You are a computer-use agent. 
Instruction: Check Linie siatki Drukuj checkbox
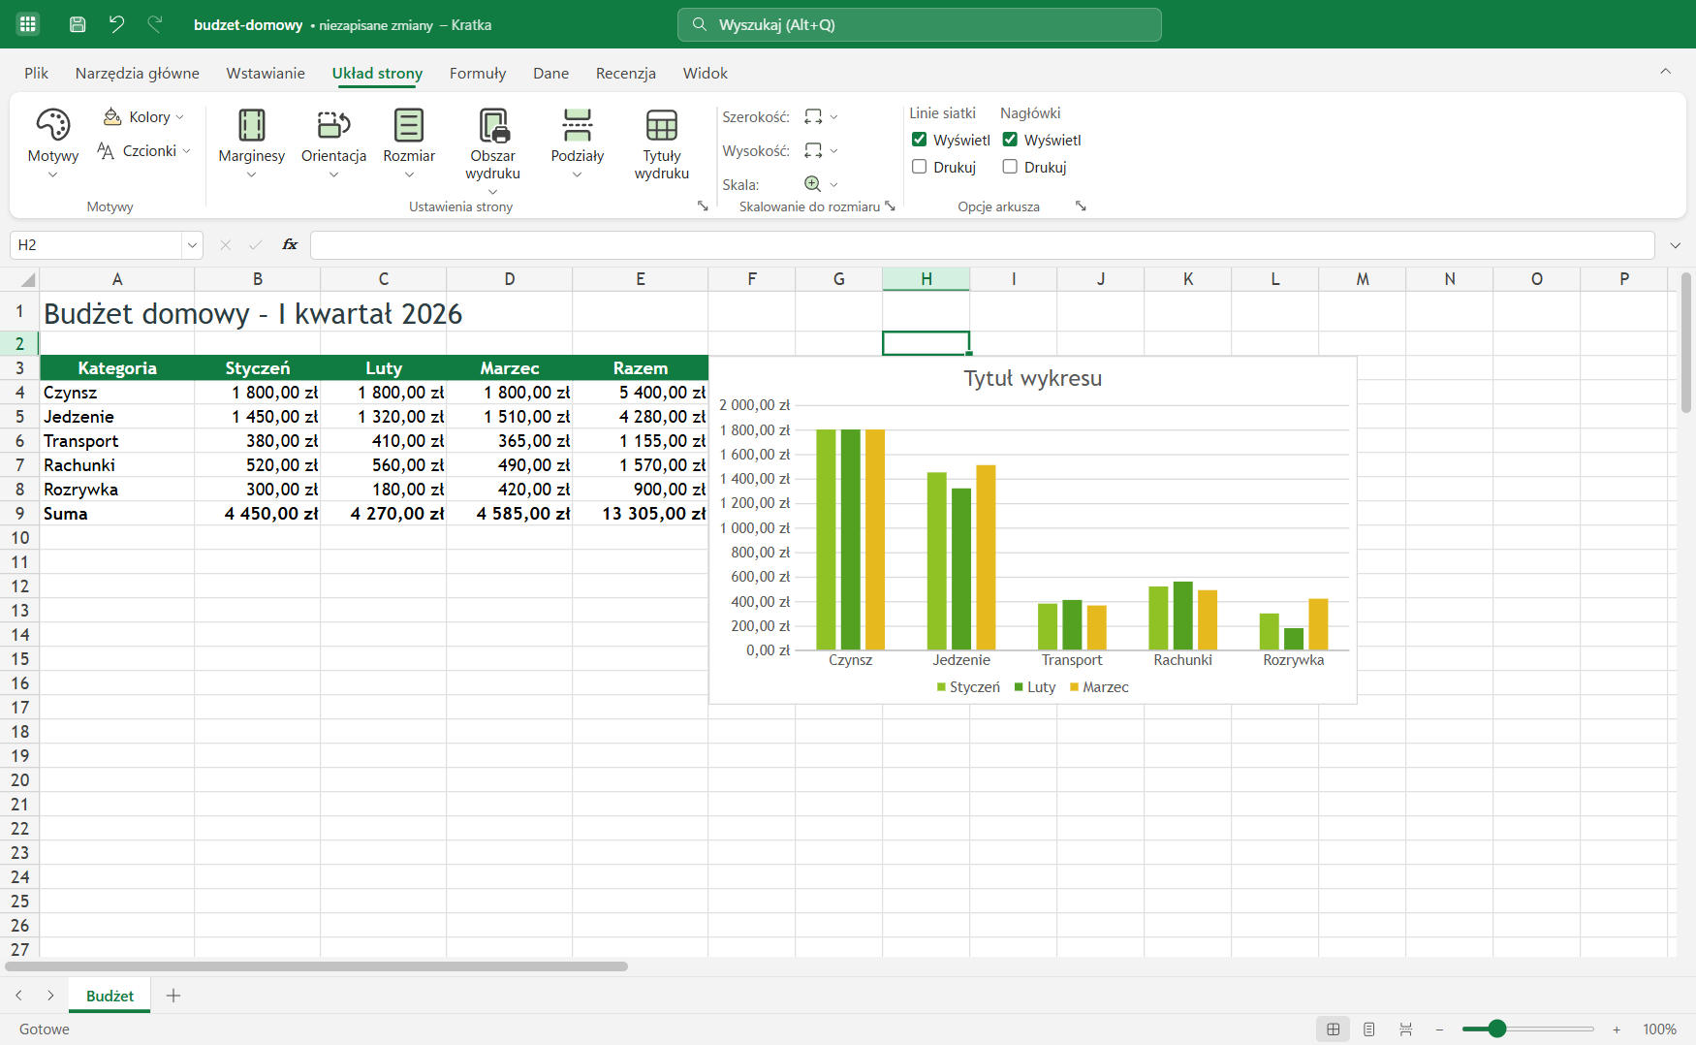tap(920, 167)
